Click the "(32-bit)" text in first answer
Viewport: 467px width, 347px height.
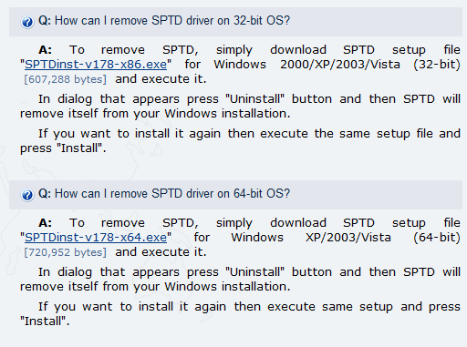pos(437,65)
